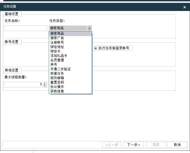Pick 绑定卡 from the task list
Viewport: 190px width, 153px height.
pos(70,51)
